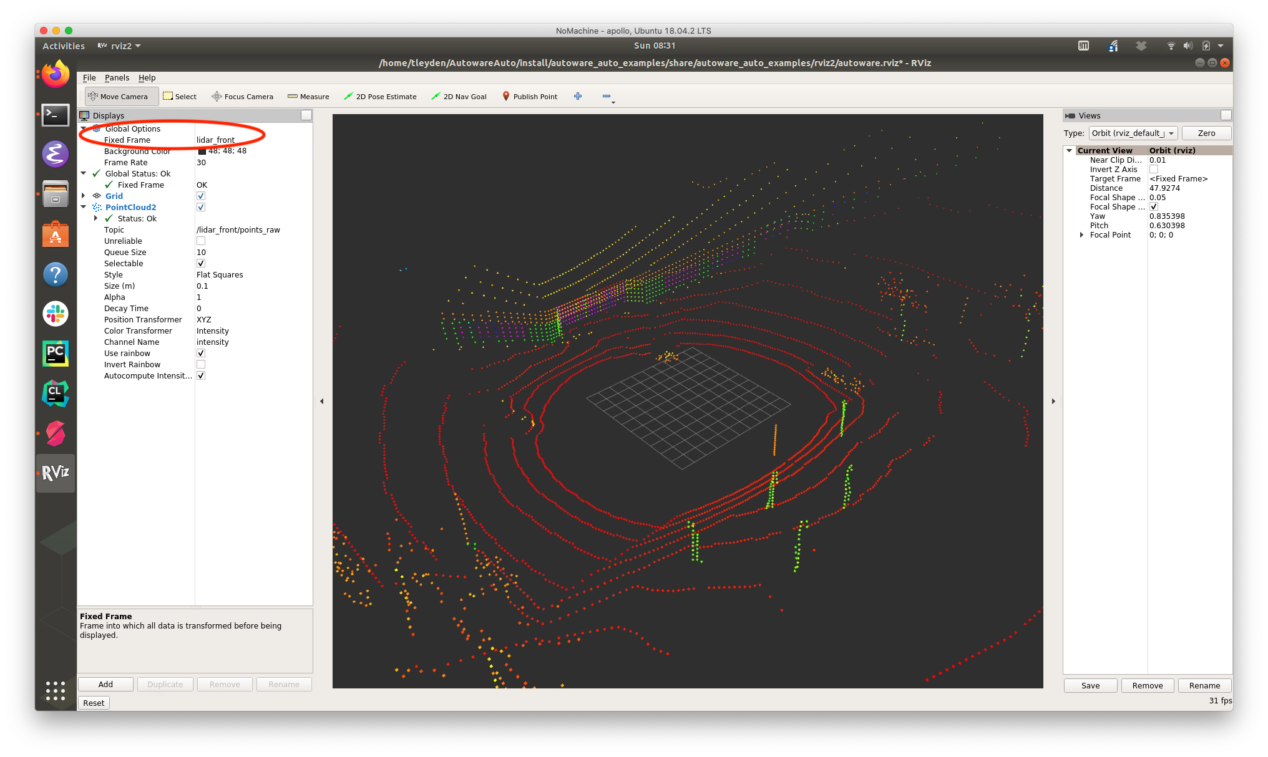Toggle the Focal Shape fixed size checkbox
This screenshot has height=757, width=1268.
coord(1154,206)
